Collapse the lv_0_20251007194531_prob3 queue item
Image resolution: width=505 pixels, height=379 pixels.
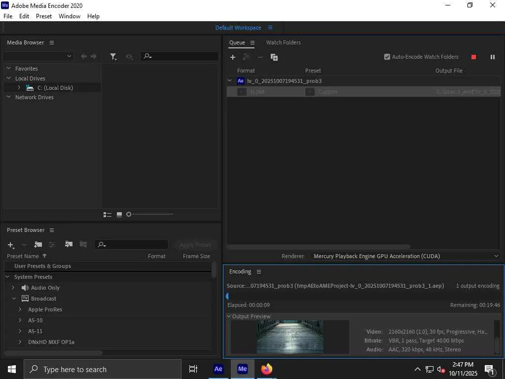(230, 81)
